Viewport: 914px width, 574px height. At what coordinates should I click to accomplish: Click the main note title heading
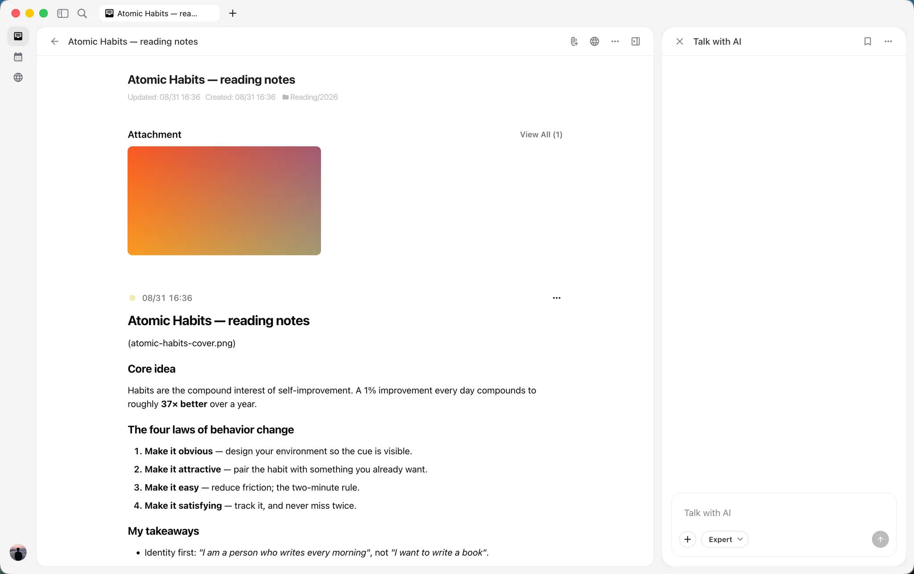(x=212, y=80)
